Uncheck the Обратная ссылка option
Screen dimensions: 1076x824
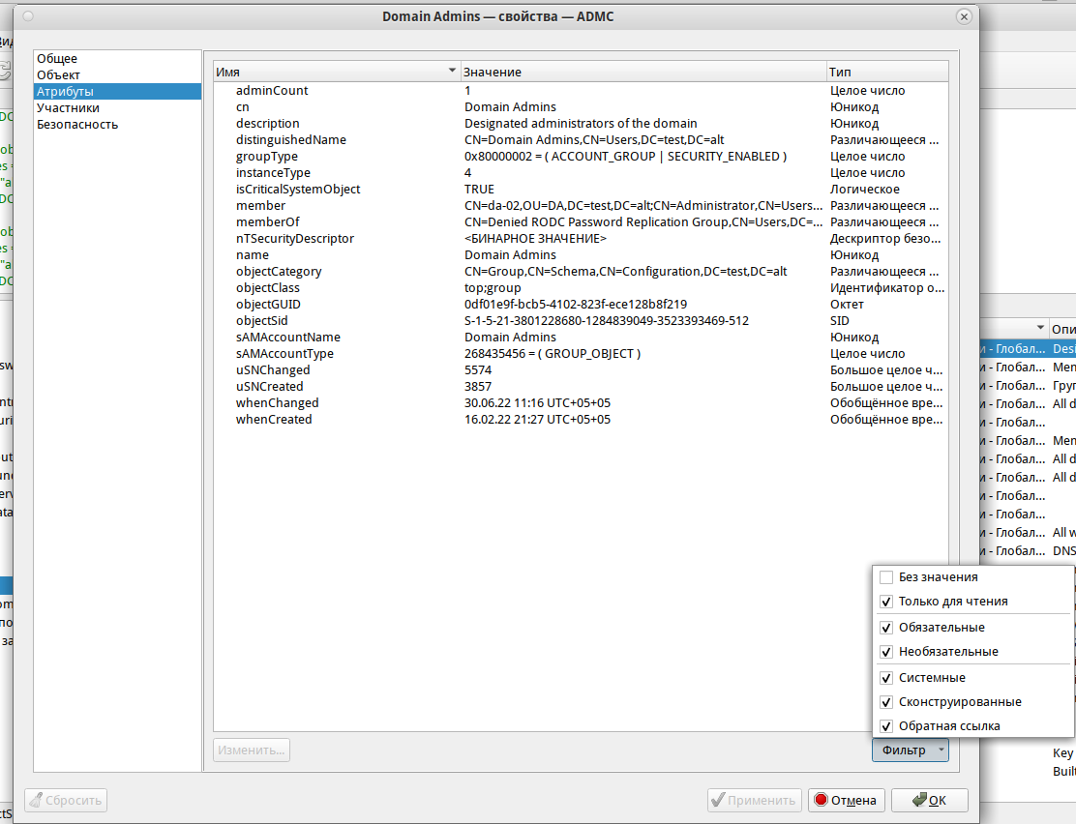pyautogui.click(x=886, y=726)
